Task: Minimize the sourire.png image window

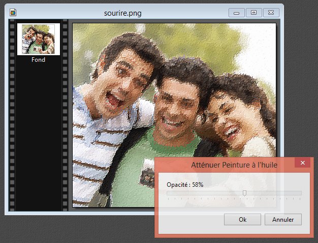Action: click(x=237, y=12)
